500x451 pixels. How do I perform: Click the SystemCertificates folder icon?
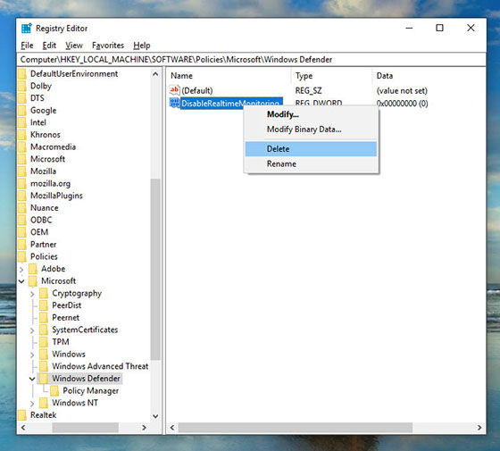(44, 330)
